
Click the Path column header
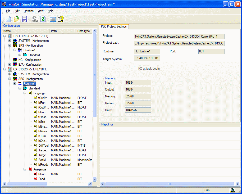(63, 31)
